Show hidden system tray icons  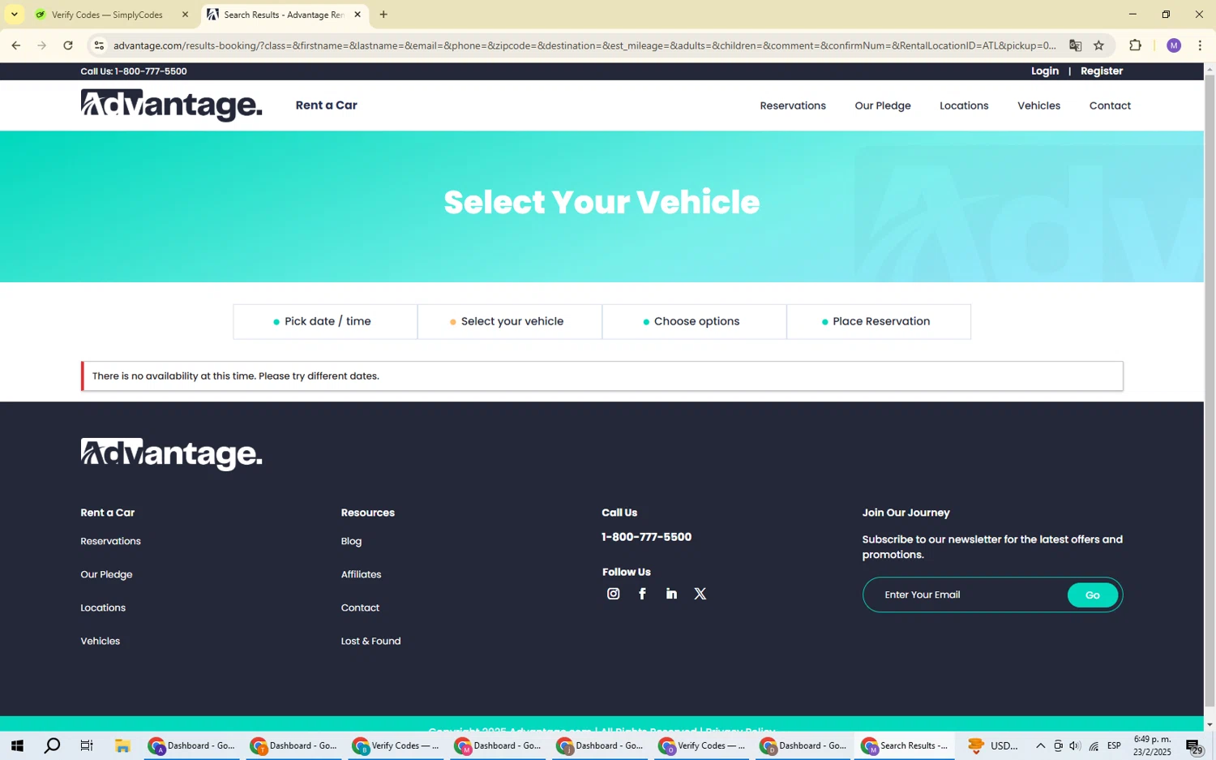1040,745
